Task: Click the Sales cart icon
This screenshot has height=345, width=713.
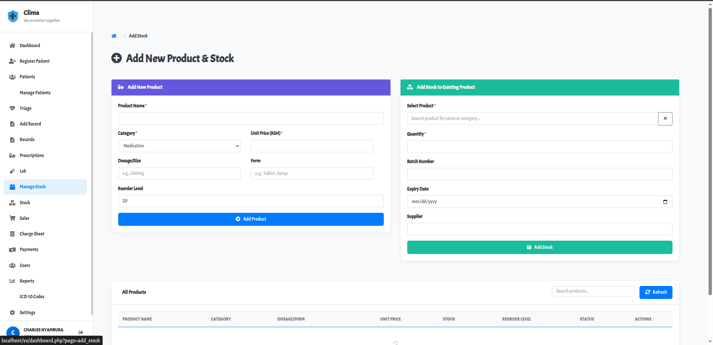Action: coord(12,218)
